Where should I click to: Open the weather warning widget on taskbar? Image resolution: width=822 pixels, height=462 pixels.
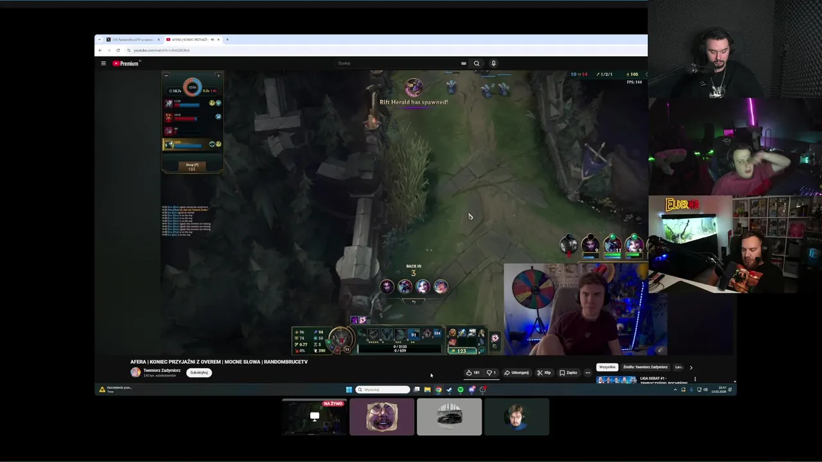point(116,389)
